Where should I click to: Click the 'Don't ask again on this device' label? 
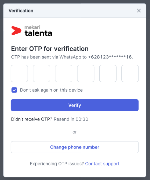(x=51, y=90)
